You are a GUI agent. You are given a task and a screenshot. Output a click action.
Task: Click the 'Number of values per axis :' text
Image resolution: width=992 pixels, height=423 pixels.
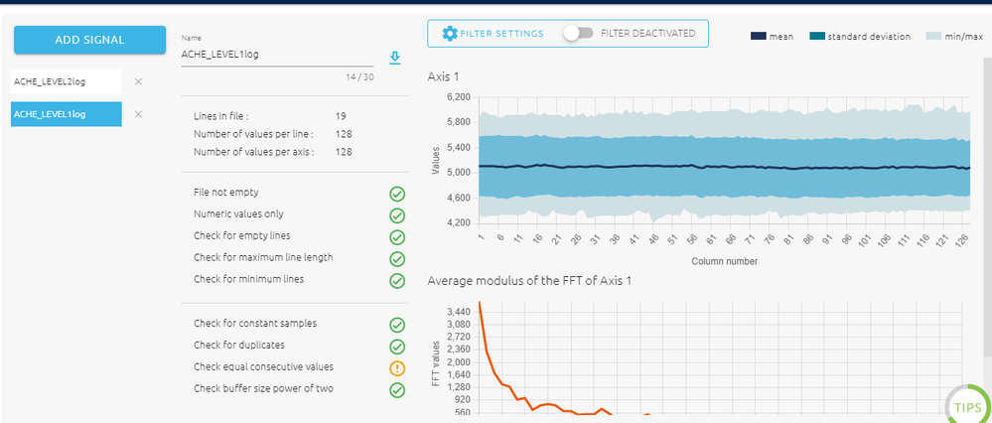point(253,152)
